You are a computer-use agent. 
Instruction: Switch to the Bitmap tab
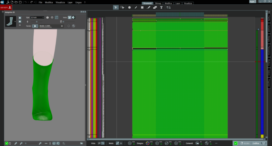pos(158,3)
